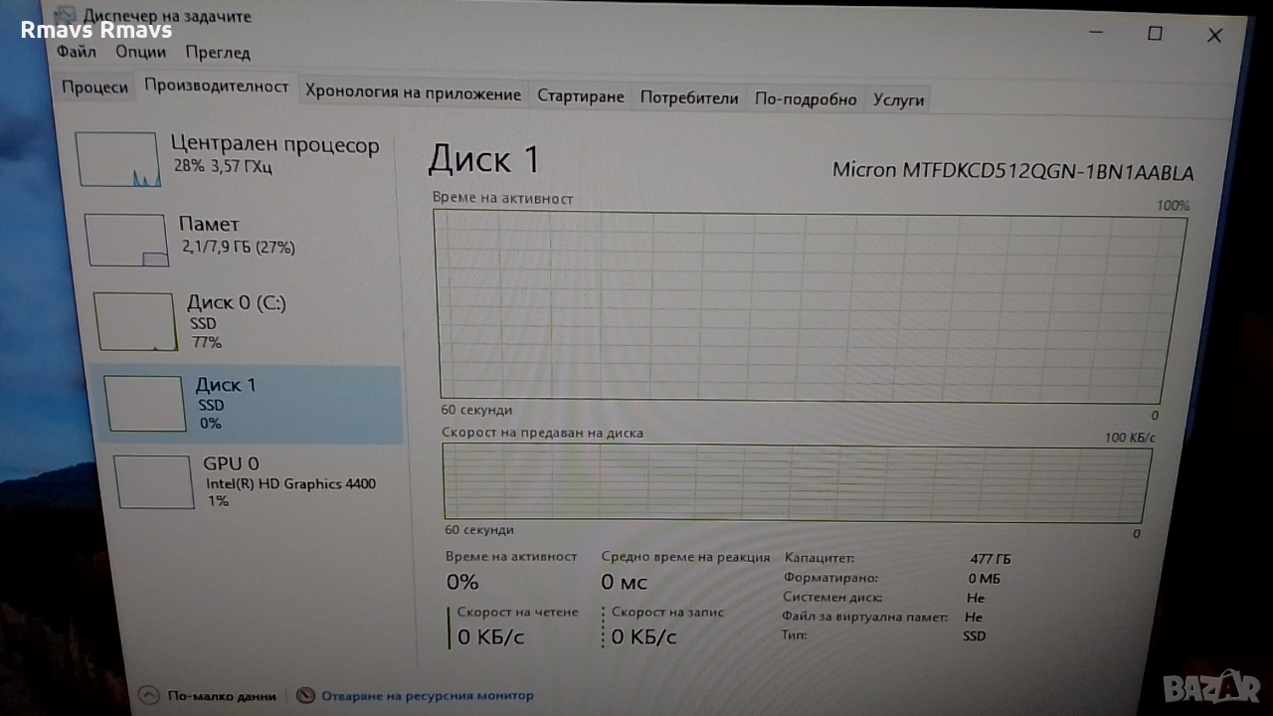Viewport: 1273px width, 716px height.
Task: Open the Файл menu
Action: (x=77, y=52)
